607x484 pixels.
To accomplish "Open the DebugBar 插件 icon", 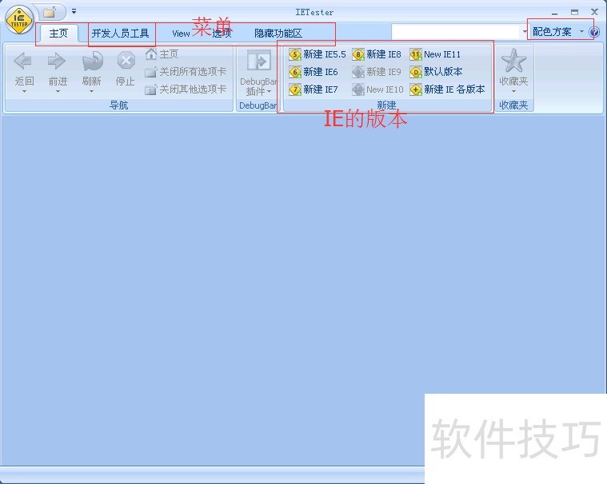I will tap(258, 61).
